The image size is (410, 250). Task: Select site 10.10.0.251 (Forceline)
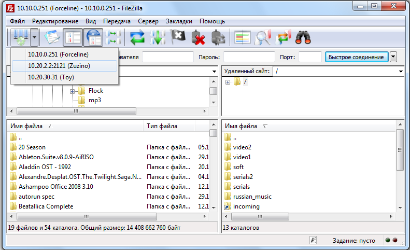coord(64,54)
